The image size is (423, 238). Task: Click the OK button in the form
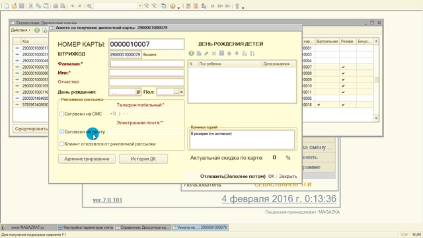pyautogui.click(x=272, y=177)
